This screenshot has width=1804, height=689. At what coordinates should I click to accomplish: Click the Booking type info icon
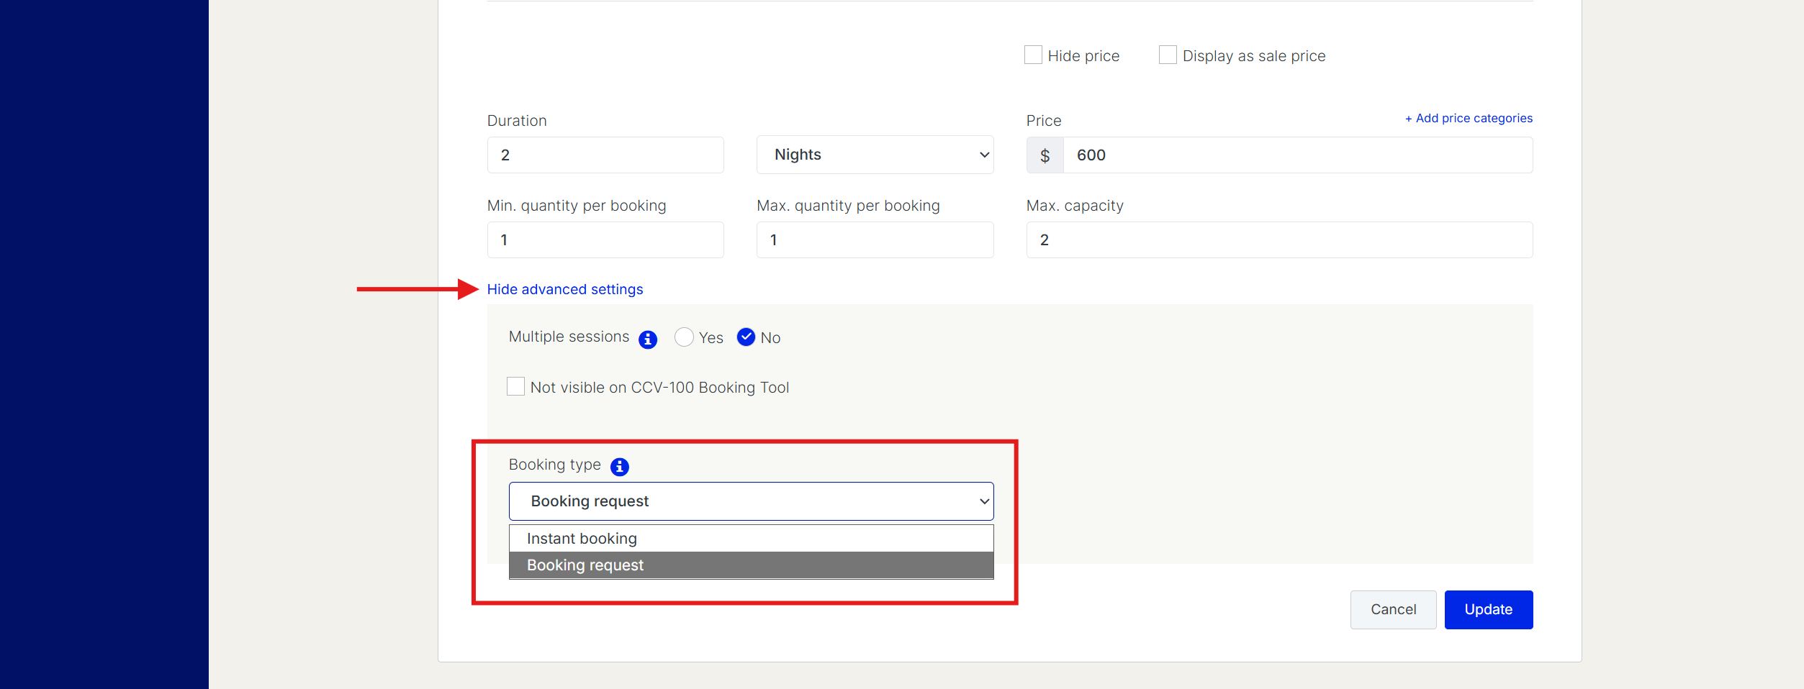tap(619, 467)
